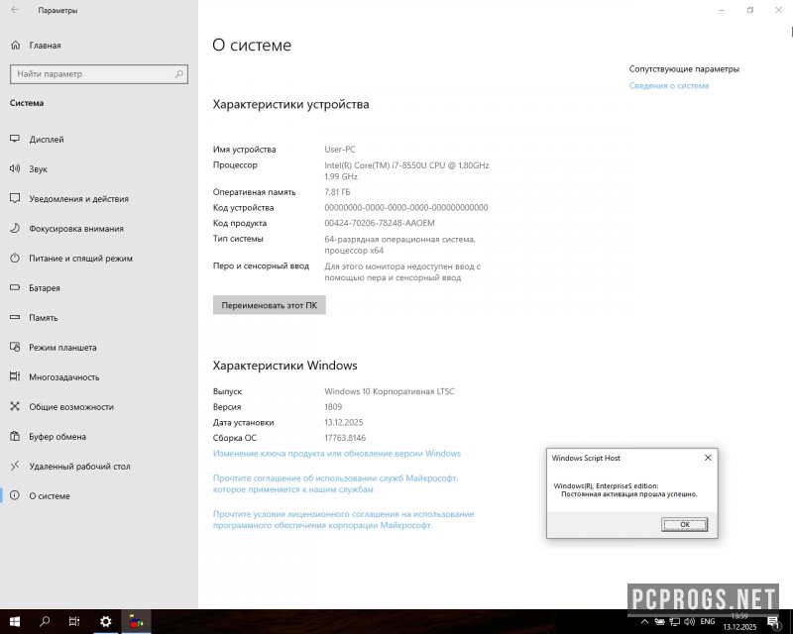Open Task View on the taskbar
This screenshot has height=634, width=793.
point(74,622)
